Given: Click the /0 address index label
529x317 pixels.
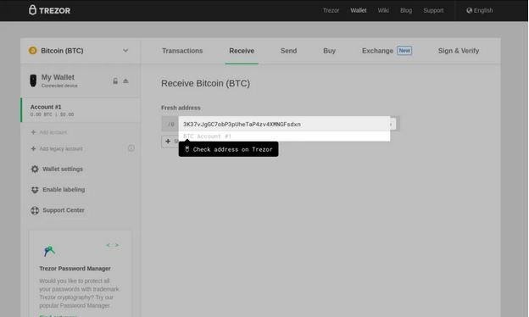Looking at the screenshot, I should pyautogui.click(x=170, y=124).
